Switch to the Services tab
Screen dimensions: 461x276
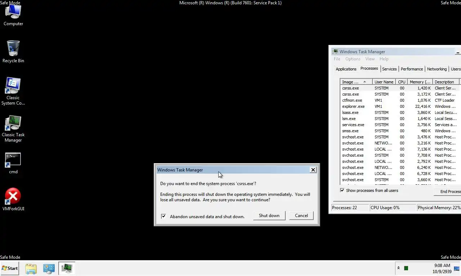point(389,69)
